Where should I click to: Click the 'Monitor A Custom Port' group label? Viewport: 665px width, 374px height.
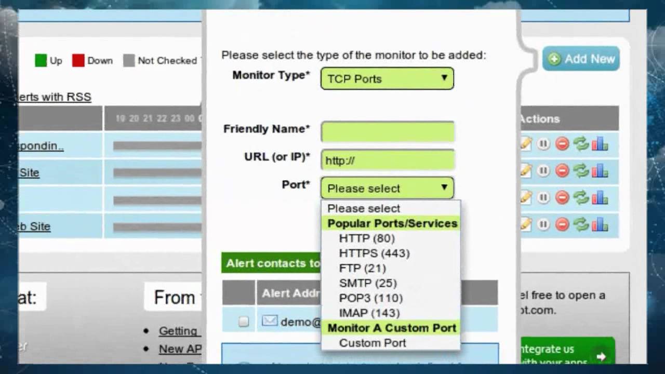click(x=392, y=328)
